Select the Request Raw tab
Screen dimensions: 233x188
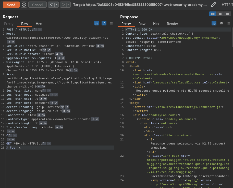tap(24, 24)
